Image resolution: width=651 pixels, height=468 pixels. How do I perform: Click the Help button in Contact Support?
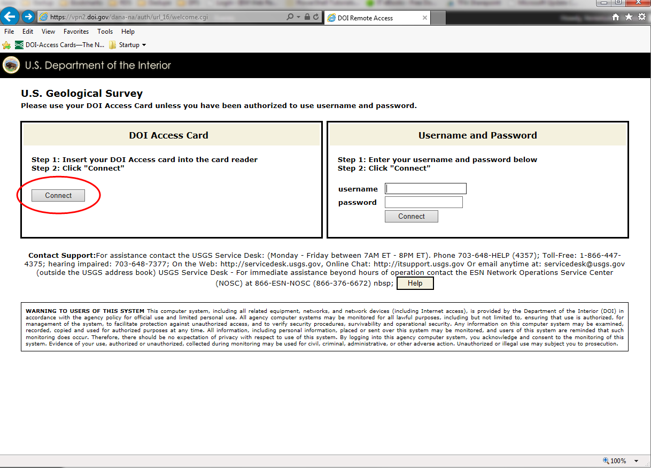[x=415, y=283]
